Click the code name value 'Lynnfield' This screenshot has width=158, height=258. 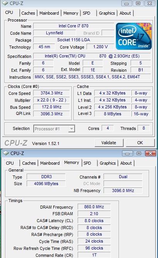point(54,33)
